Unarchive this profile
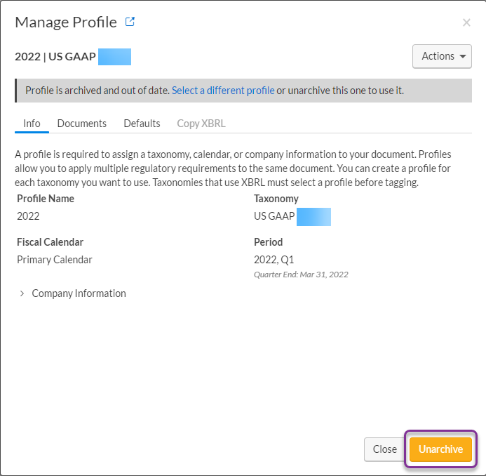Image resolution: width=486 pixels, height=476 pixels. pos(440,449)
